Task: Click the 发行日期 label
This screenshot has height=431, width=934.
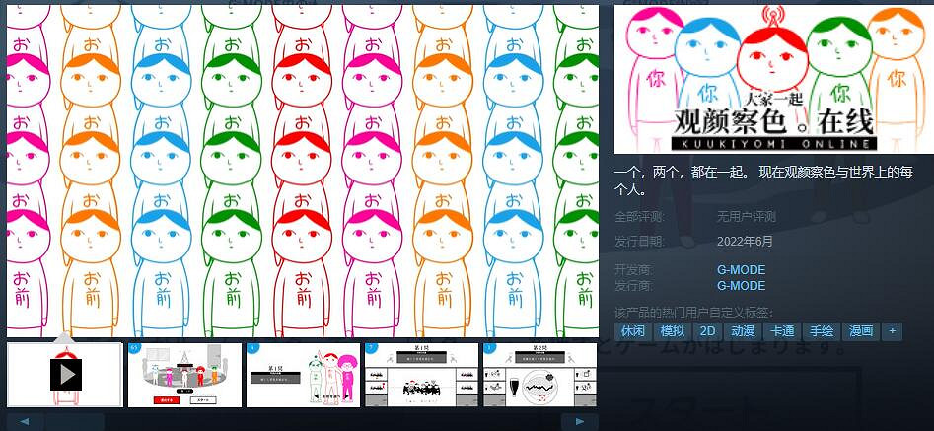Action: (x=640, y=241)
